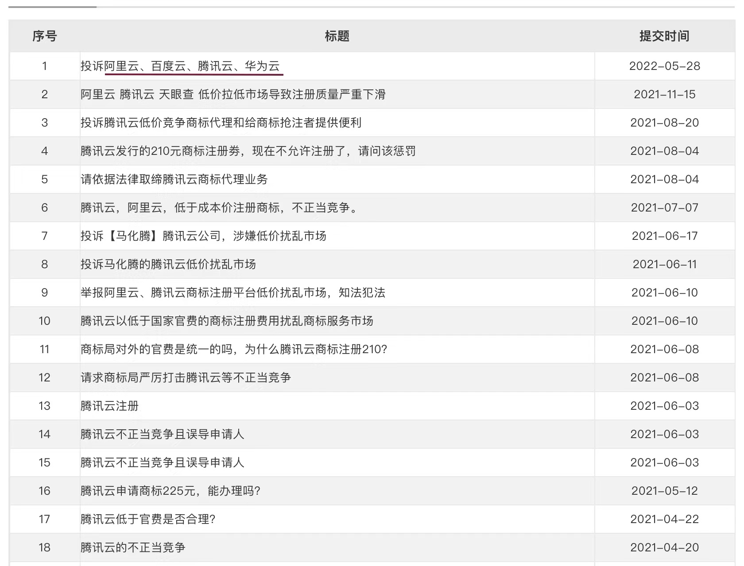
Task: Open complaint titled 投诉阿里云、百度云、腾讯云、华为云
Action: click(x=180, y=66)
